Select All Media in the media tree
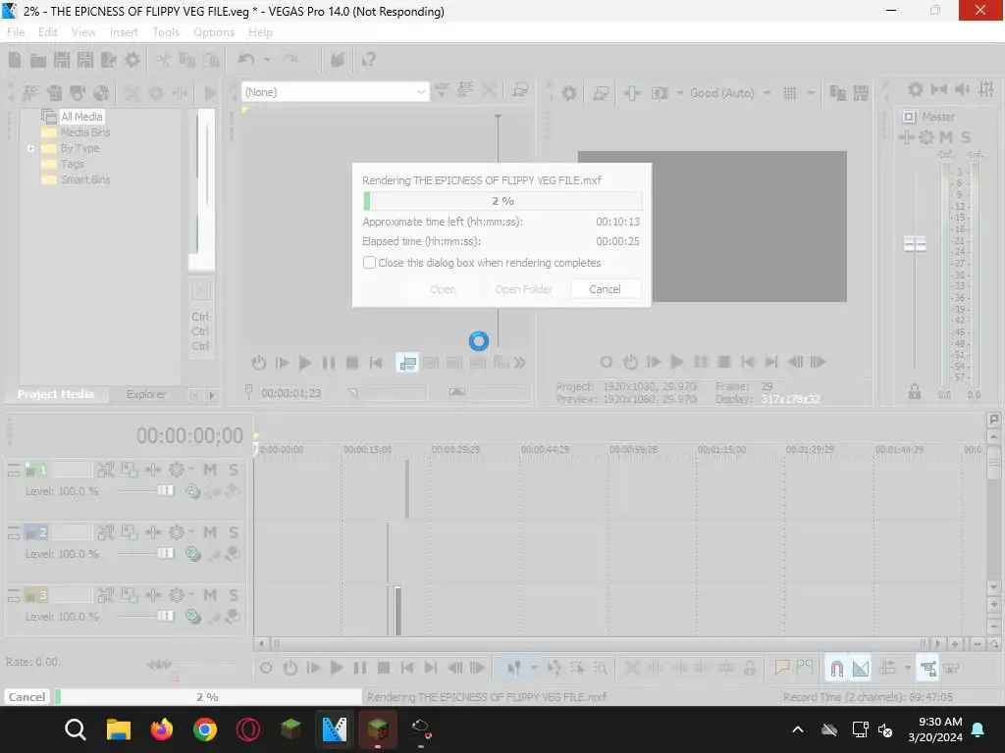The height and width of the screenshot is (753, 1005). 81,117
